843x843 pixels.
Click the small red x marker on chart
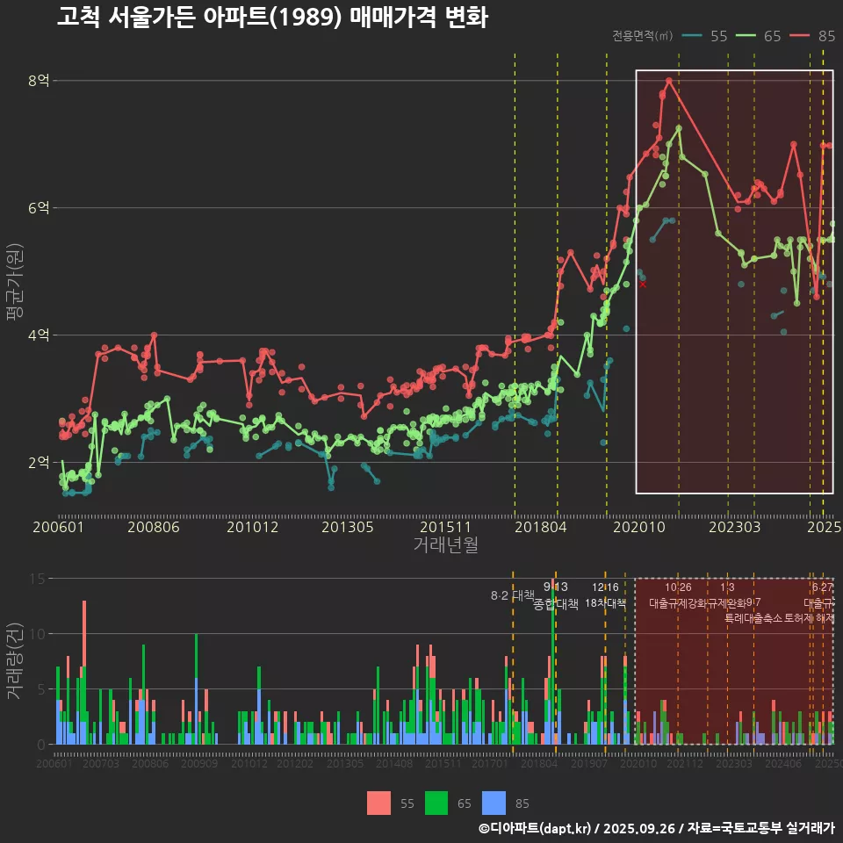[x=643, y=284]
